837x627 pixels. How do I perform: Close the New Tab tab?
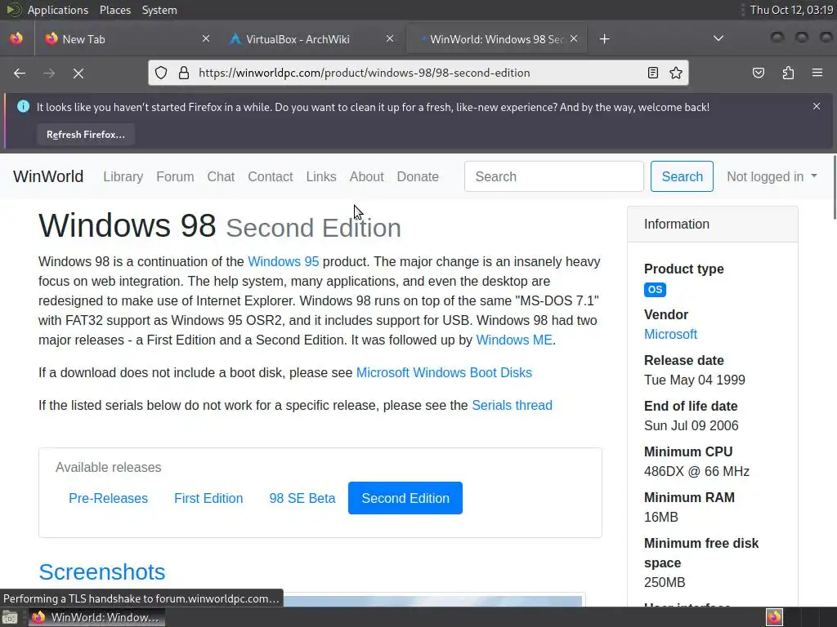tap(206, 39)
